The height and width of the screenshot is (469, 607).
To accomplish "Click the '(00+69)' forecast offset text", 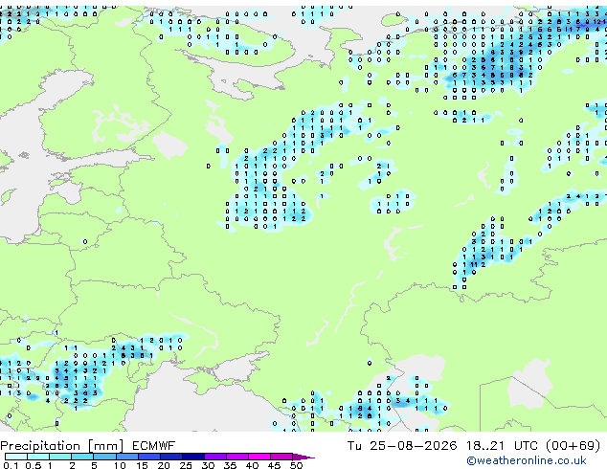I will (573, 446).
